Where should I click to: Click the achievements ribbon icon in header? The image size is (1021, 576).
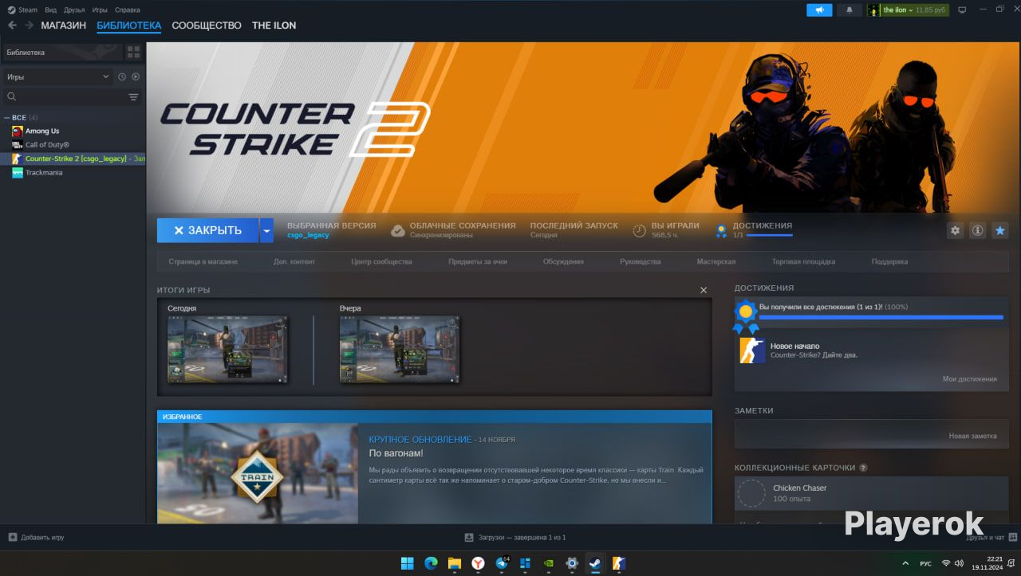(721, 231)
